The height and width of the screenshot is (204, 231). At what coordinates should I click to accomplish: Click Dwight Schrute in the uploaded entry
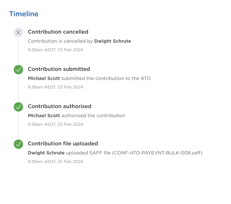click(46, 153)
